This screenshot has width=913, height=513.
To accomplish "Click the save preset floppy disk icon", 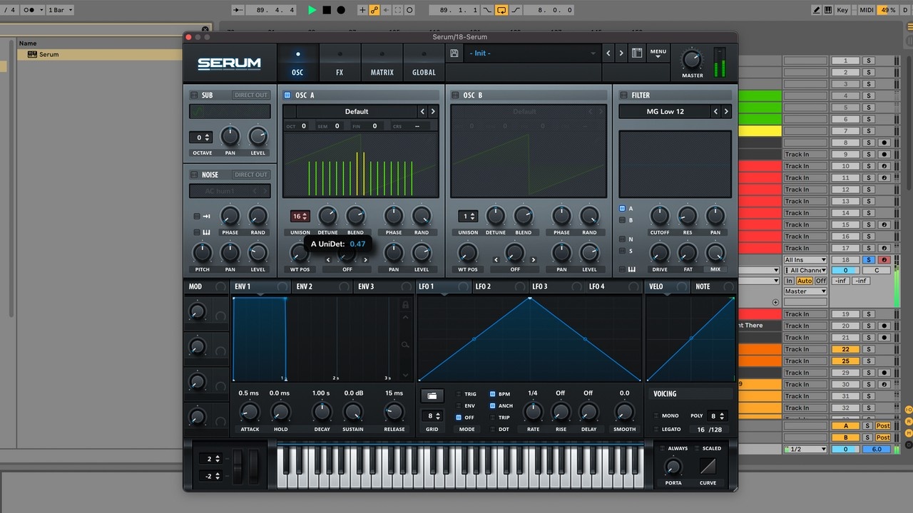I will coord(454,53).
